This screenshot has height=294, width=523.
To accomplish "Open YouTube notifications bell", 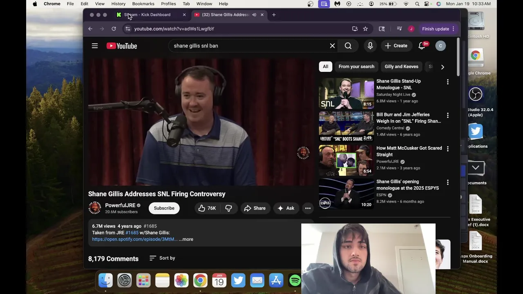I will [x=422, y=46].
